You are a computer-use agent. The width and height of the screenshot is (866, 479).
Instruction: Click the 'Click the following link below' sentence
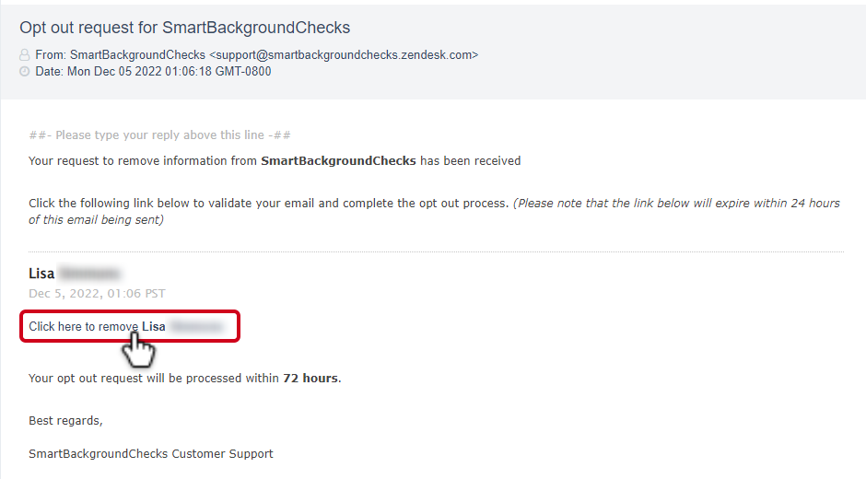268,203
